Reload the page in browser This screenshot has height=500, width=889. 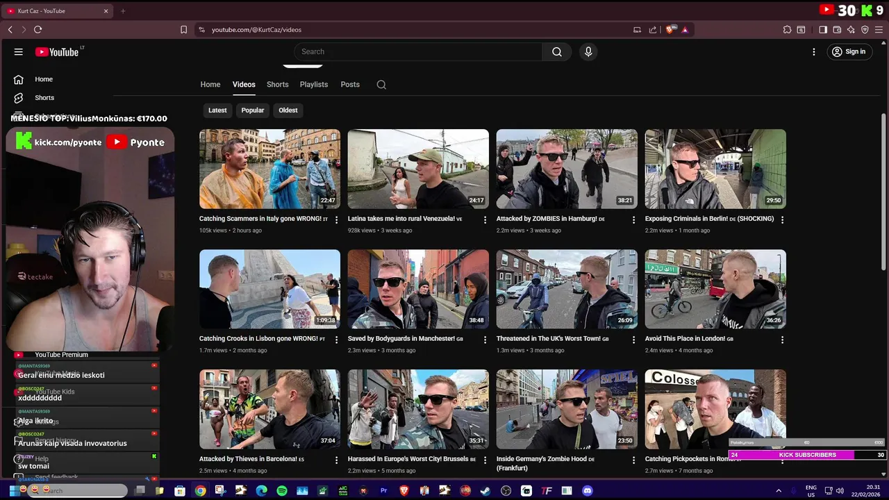click(38, 30)
